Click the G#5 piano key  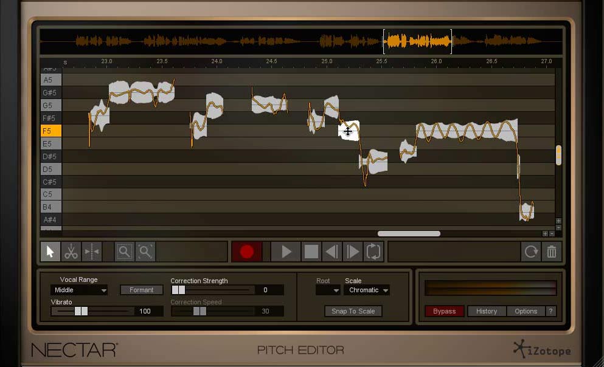(51, 93)
